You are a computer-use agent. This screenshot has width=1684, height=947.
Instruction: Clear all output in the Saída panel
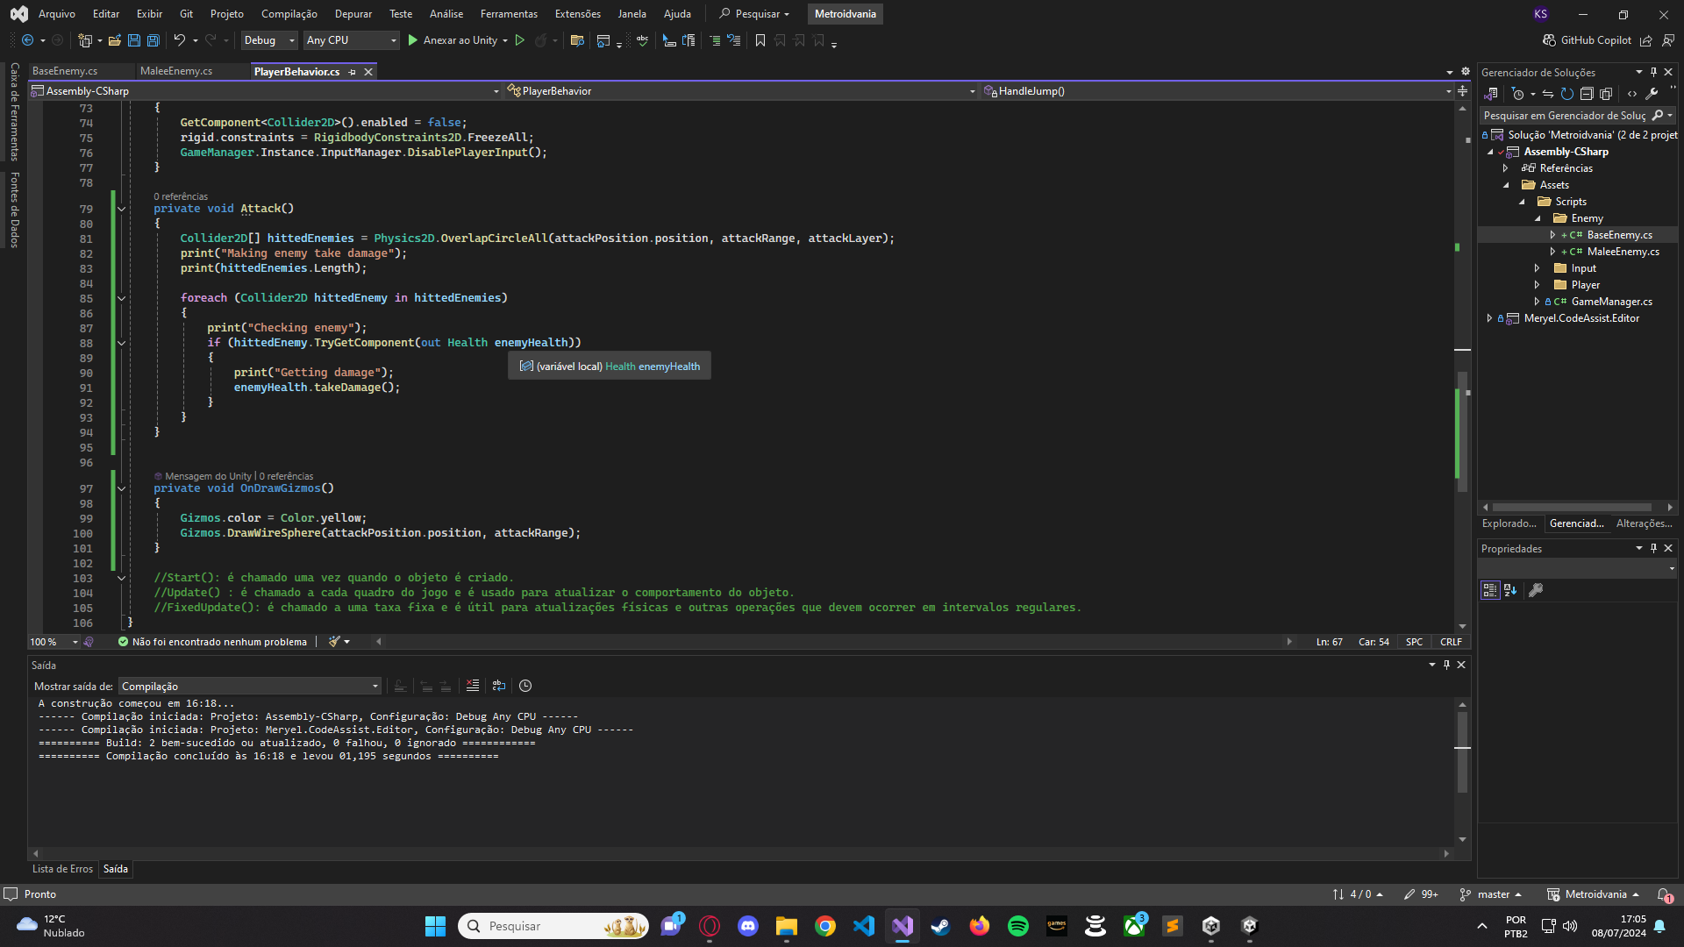pos(473,686)
